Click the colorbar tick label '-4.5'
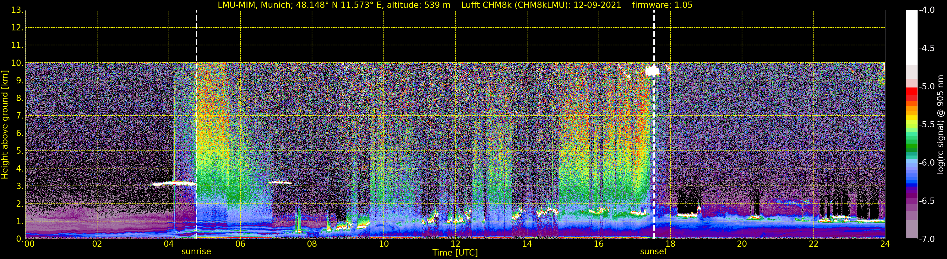The height and width of the screenshot is (259, 947). (926, 48)
